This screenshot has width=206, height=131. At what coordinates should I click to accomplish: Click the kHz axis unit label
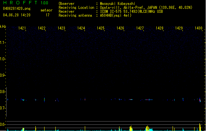tap(3, 27)
